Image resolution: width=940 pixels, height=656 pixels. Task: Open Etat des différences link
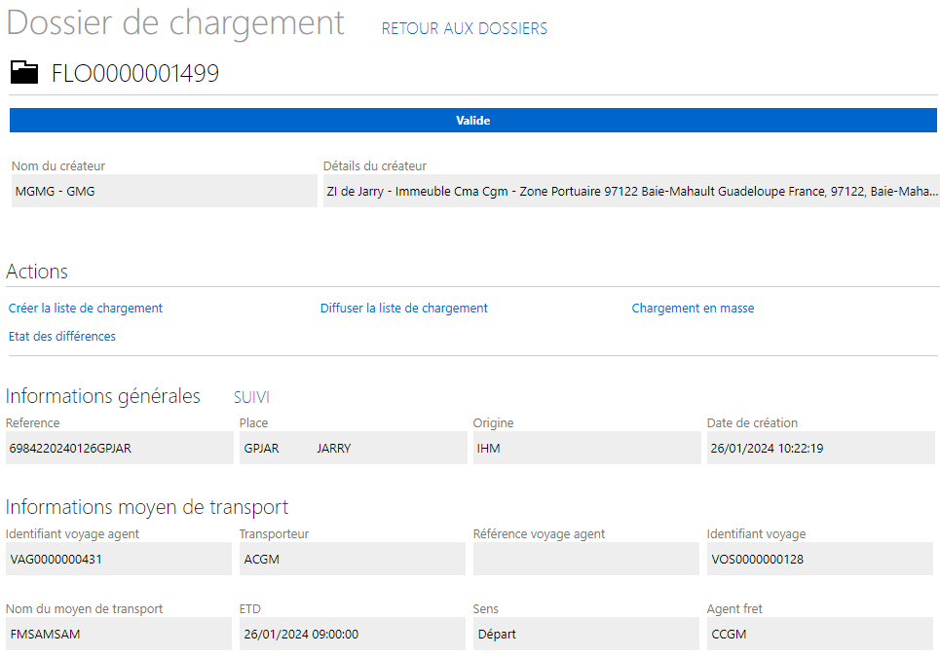[x=61, y=336]
